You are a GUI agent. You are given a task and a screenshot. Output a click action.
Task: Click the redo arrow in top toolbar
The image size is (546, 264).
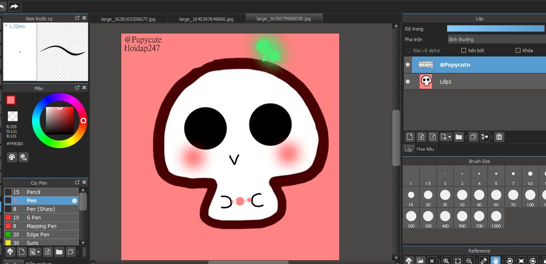click(x=14, y=6)
